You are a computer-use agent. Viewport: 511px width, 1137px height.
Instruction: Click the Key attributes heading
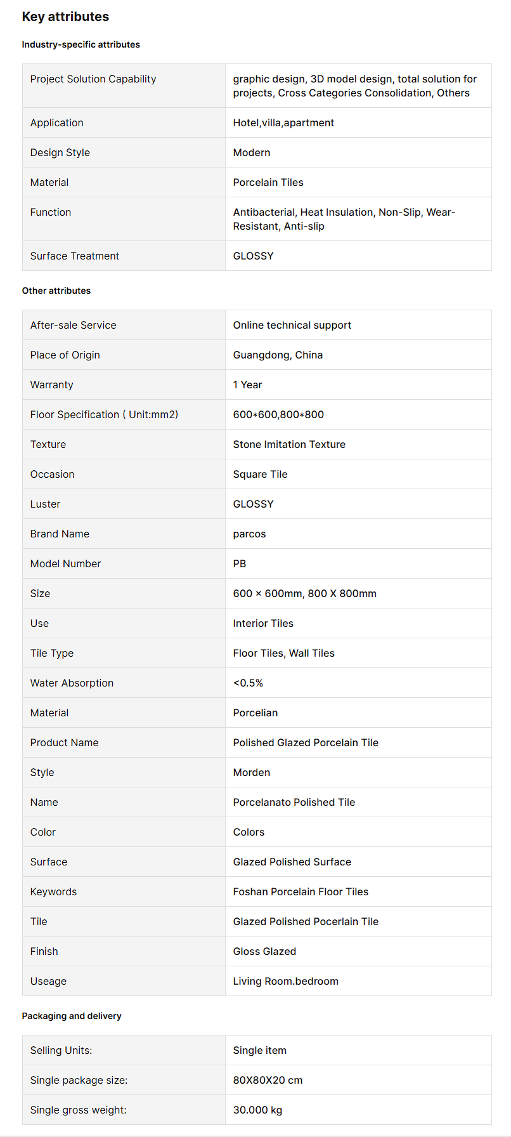(65, 16)
